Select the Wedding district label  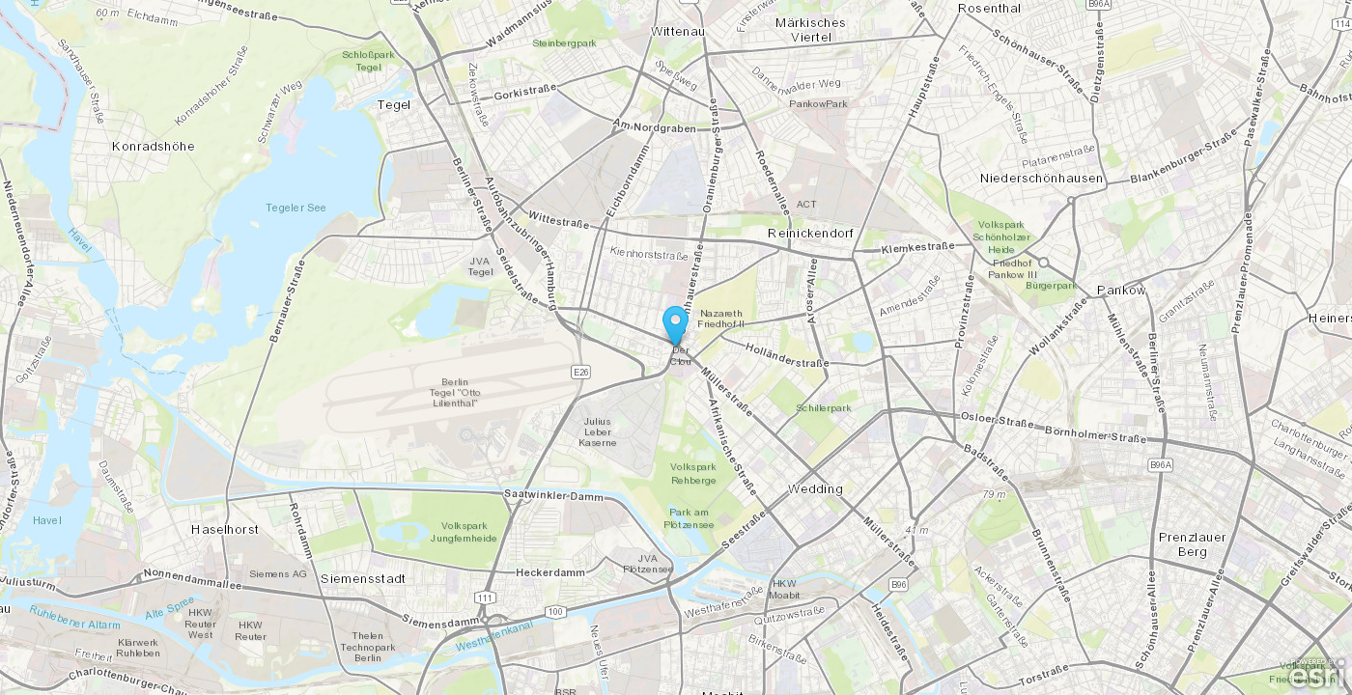point(815,488)
